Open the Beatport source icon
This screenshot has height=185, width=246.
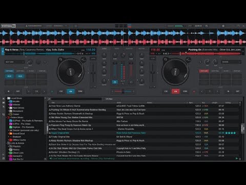pos(11,137)
